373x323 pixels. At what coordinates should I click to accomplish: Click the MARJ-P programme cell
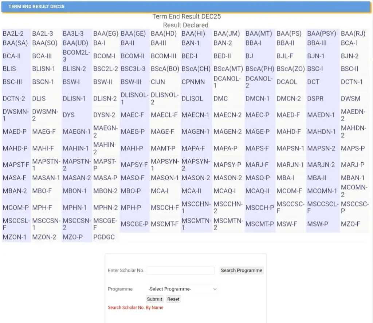(353, 165)
